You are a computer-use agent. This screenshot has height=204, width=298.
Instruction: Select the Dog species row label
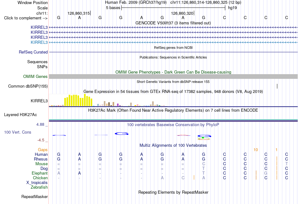point(44,169)
